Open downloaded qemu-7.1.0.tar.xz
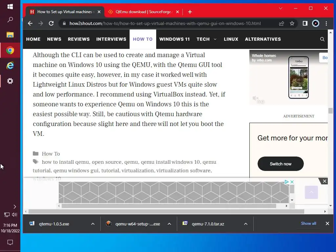Image resolution: width=336 pixels, height=252 pixels. pos(208,224)
